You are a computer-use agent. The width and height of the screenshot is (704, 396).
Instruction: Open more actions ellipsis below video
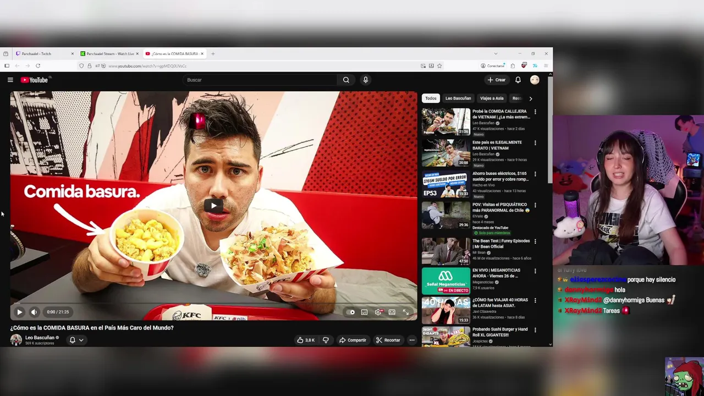411,340
